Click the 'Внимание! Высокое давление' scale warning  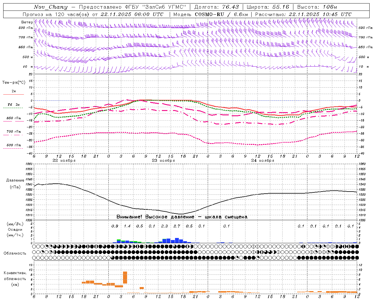pos(155,217)
